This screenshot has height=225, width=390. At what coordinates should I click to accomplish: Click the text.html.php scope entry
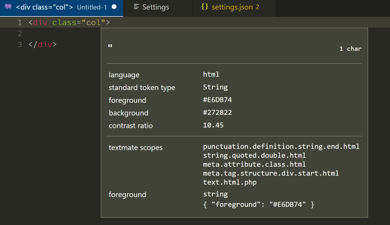point(230,182)
